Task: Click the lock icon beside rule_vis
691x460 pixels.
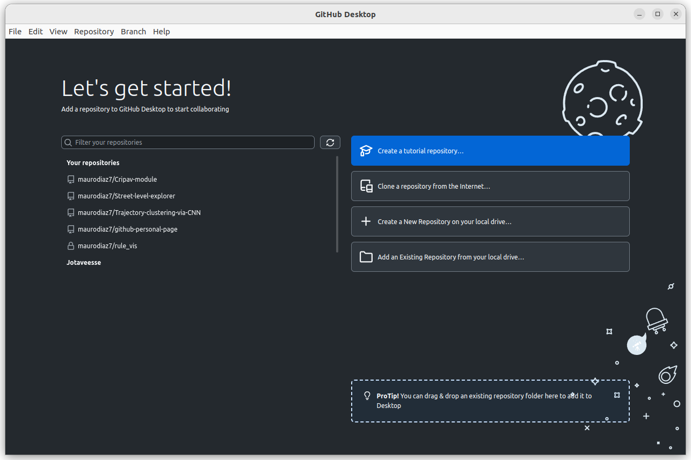Action: [x=70, y=246]
